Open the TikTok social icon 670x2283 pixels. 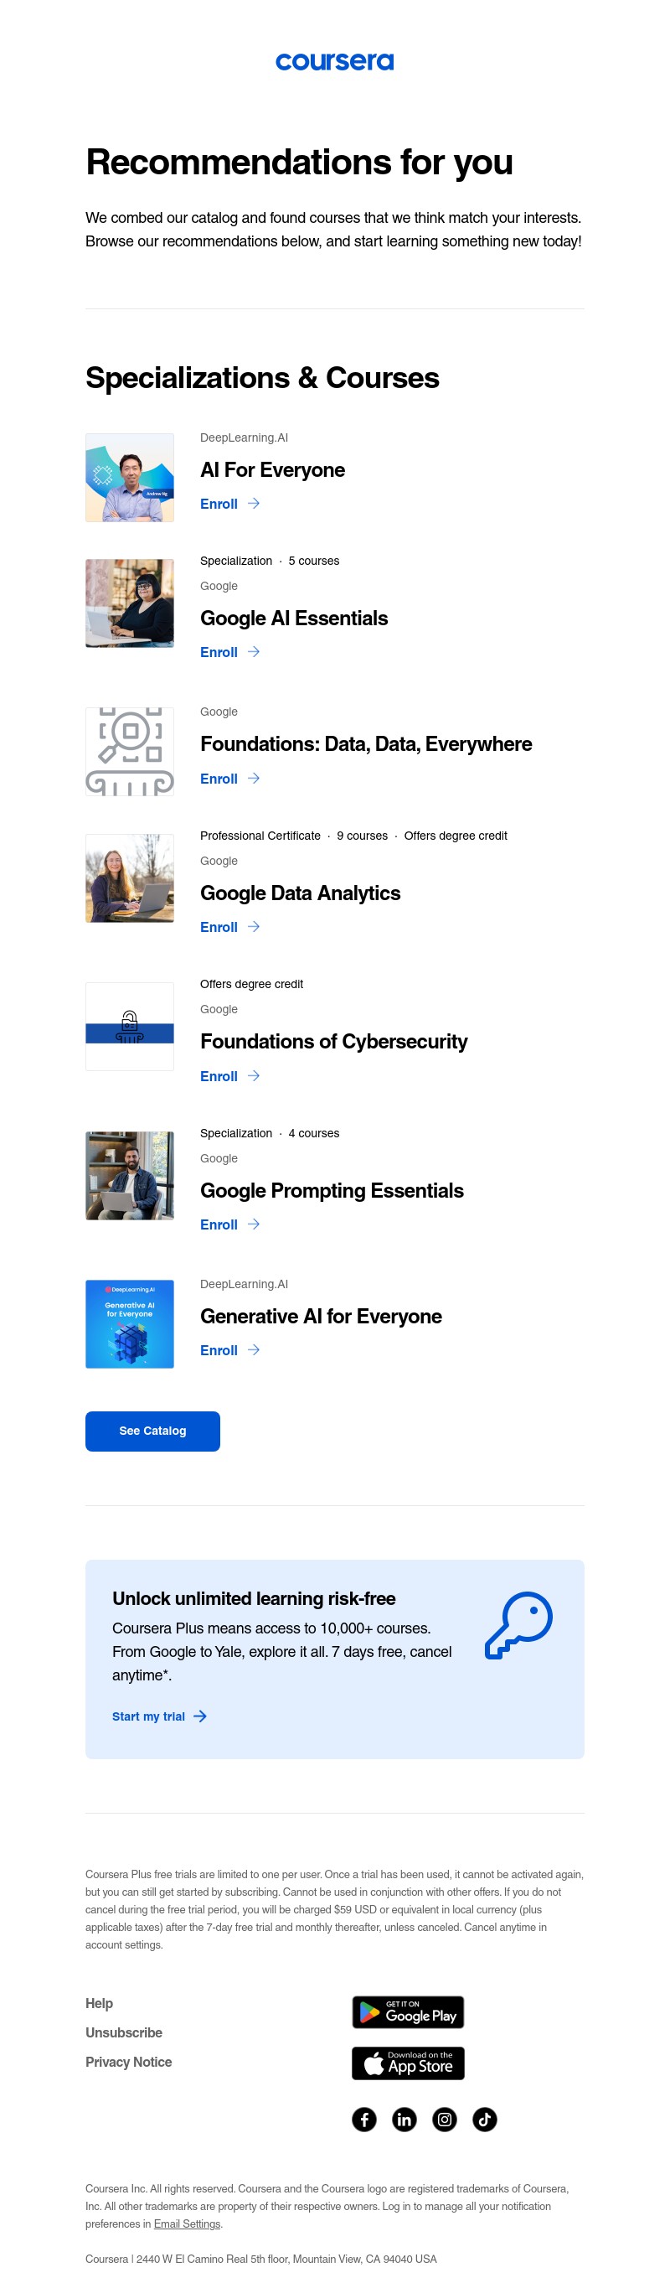pyautogui.click(x=484, y=2119)
